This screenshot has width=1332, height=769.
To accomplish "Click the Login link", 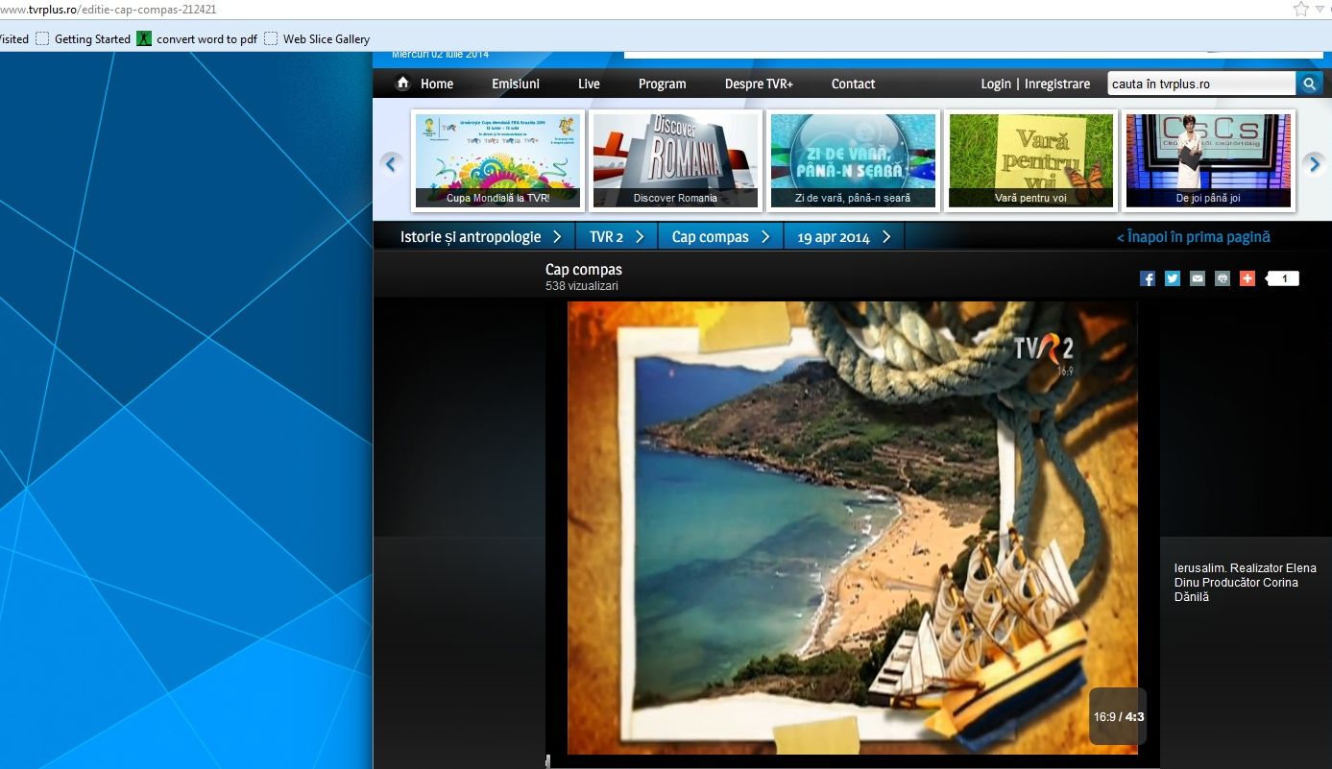I will [995, 84].
